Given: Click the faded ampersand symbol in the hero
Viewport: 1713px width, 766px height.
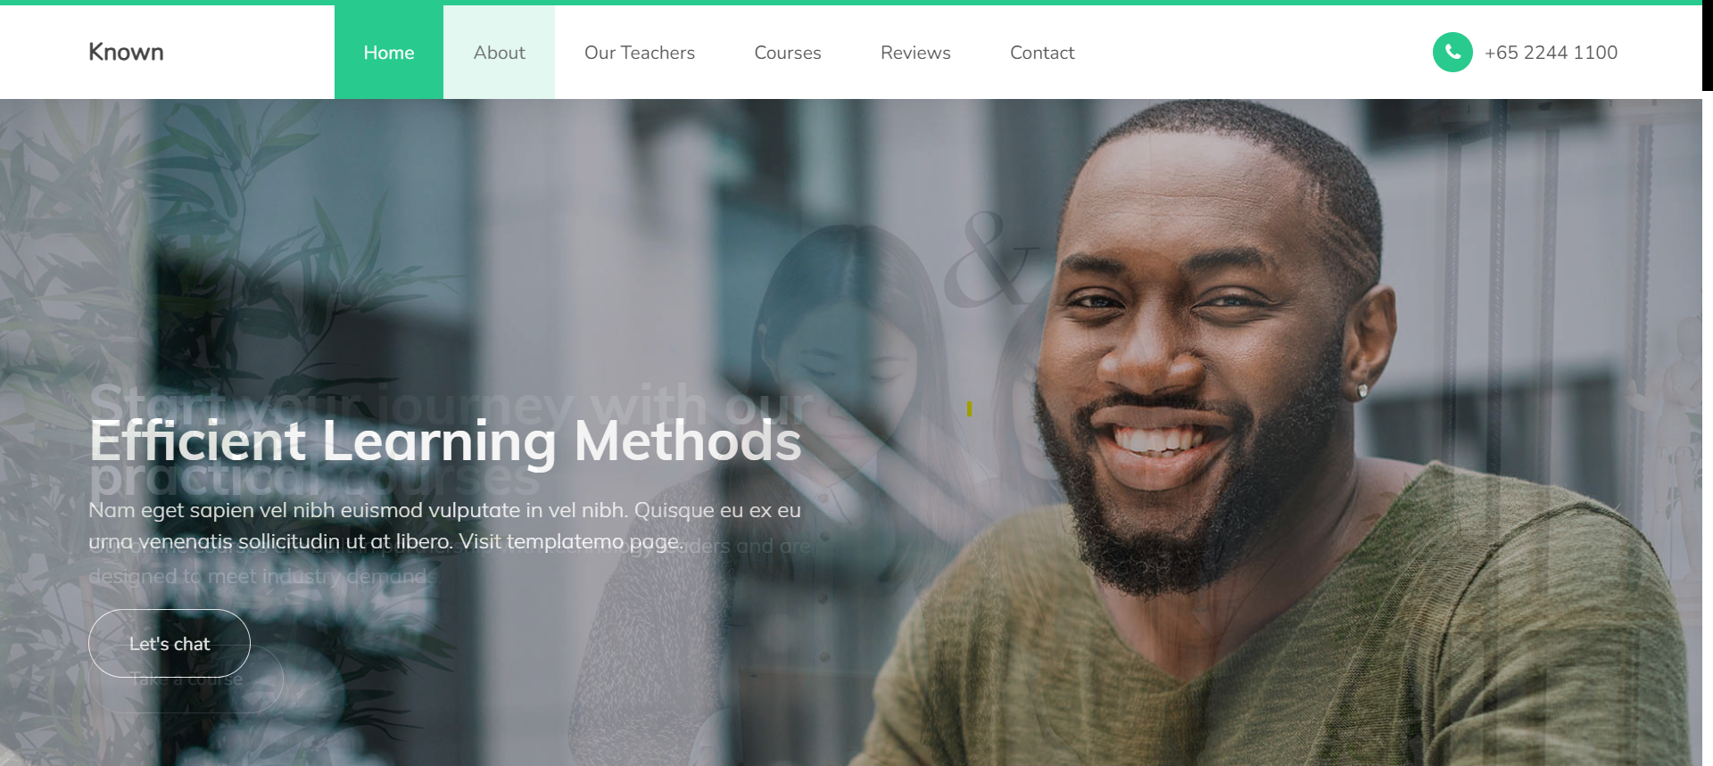Looking at the screenshot, I should 990,259.
